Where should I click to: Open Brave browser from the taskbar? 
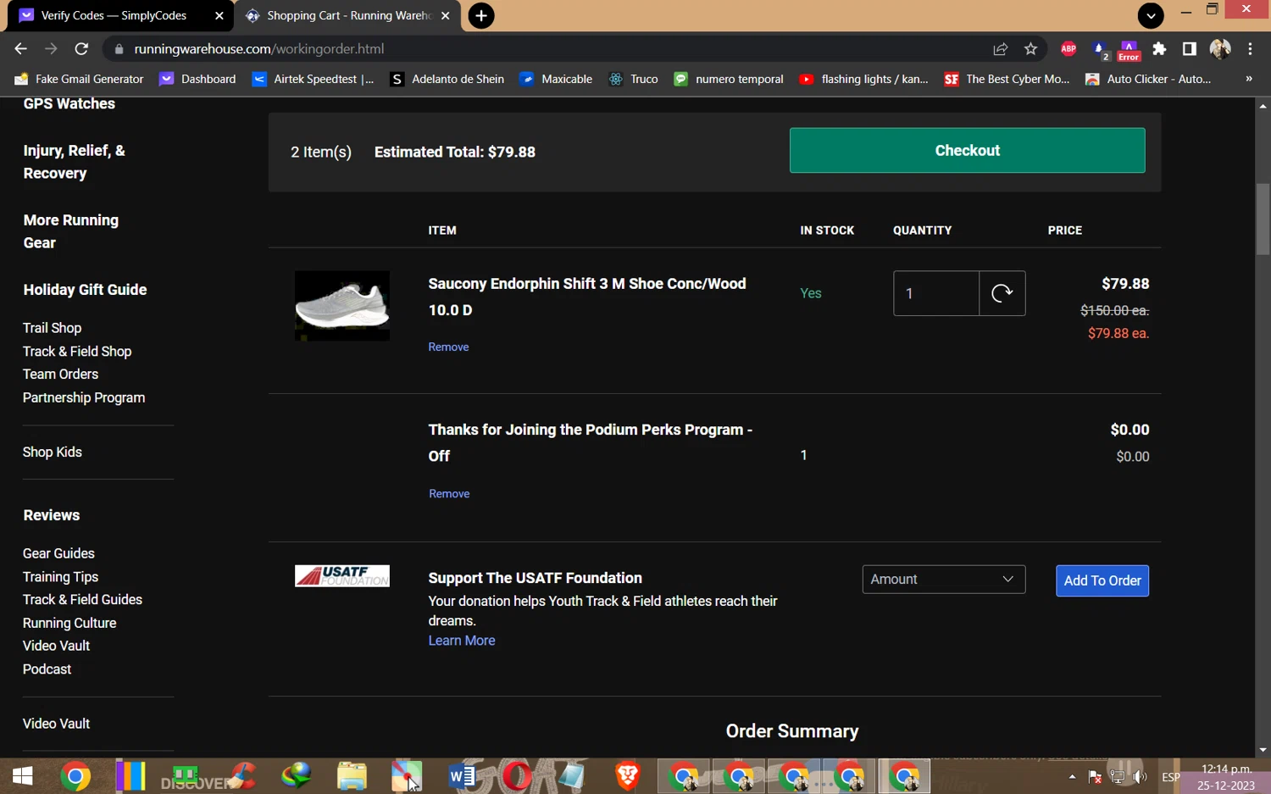coord(627,776)
